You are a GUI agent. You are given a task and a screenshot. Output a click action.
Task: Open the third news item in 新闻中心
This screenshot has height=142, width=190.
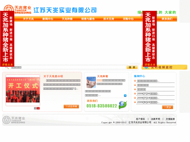coord(141,89)
